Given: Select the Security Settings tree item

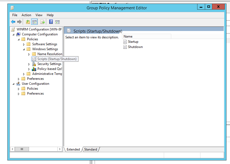Looking at the screenshot, I should (49, 64).
